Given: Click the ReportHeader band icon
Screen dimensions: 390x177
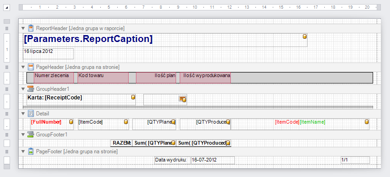Looking at the screenshot, I should pos(31,28).
